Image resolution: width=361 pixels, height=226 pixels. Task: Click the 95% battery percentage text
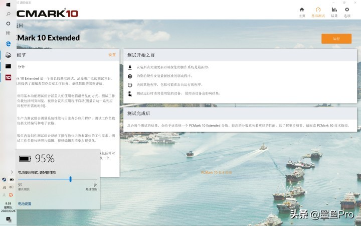pyautogui.click(x=45, y=159)
